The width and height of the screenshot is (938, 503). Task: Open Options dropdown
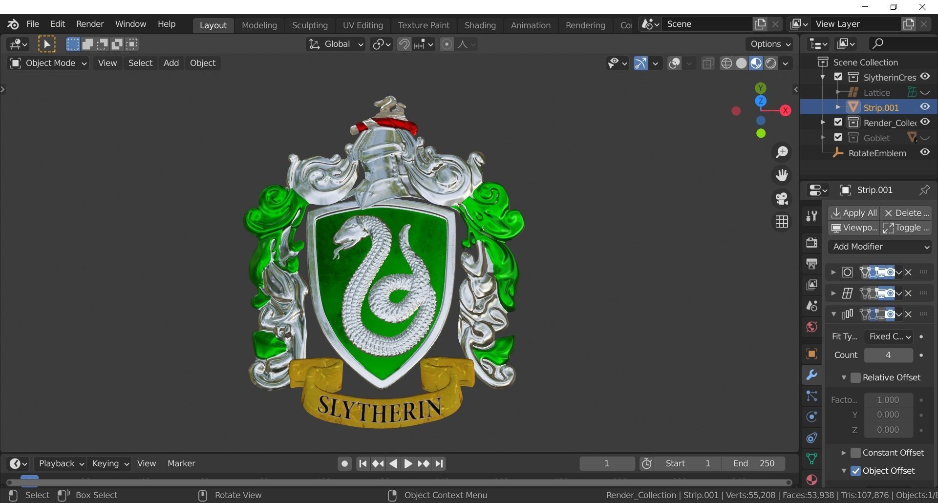(x=770, y=44)
